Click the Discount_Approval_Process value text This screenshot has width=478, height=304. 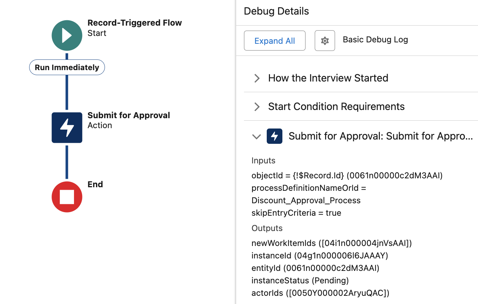click(x=306, y=200)
